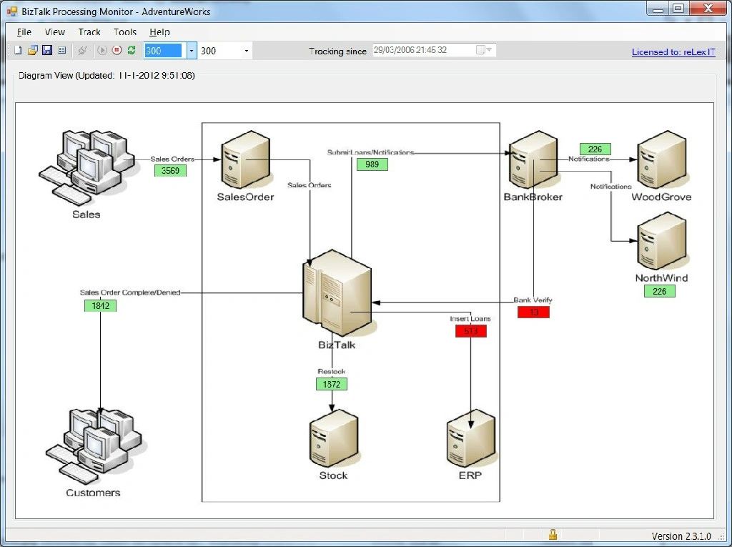This screenshot has height=547, width=732.
Task: Click the New document toolbar icon
Action: (x=18, y=51)
